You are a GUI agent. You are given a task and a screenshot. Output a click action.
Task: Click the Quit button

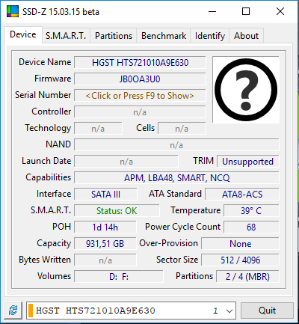[267, 311]
